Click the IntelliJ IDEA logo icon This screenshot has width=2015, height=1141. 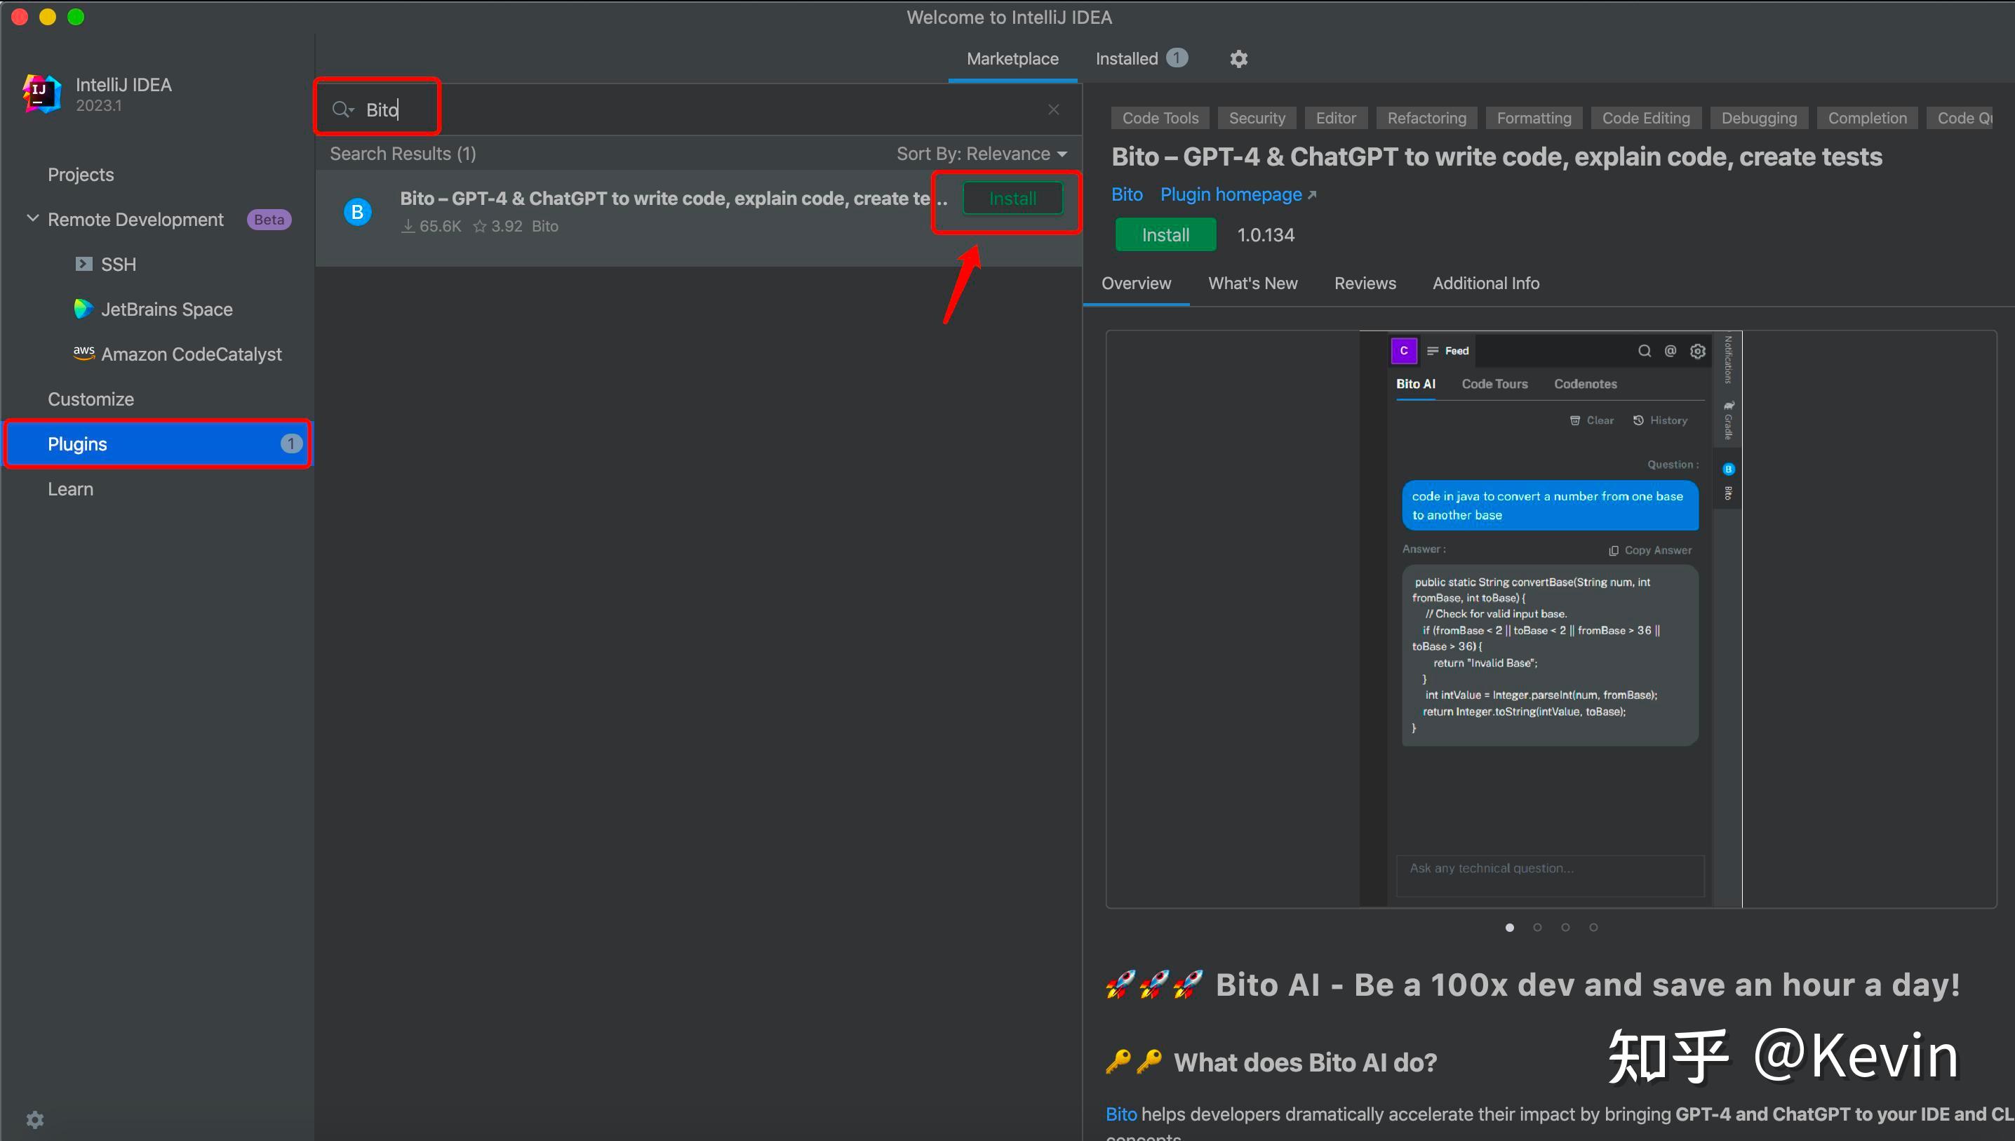pyautogui.click(x=41, y=94)
